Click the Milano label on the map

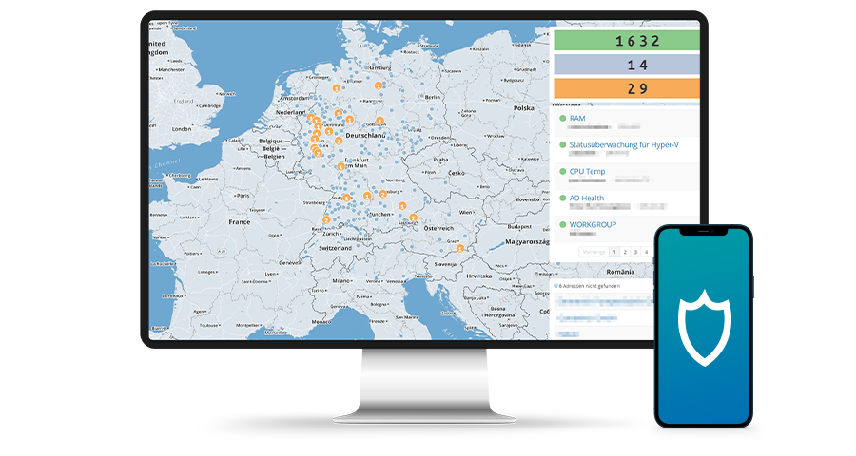tap(341, 281)
